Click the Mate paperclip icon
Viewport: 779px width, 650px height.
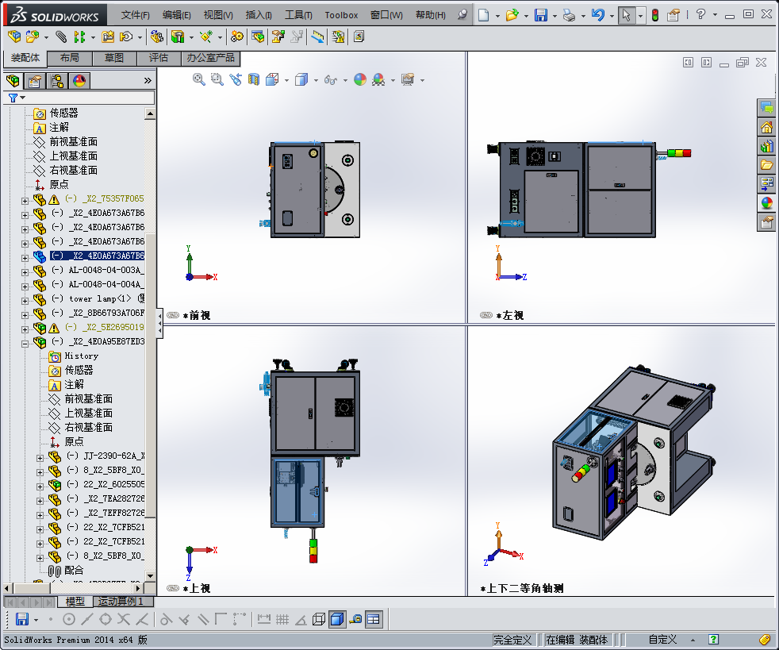pyautogui.click(x=60, y=37)
